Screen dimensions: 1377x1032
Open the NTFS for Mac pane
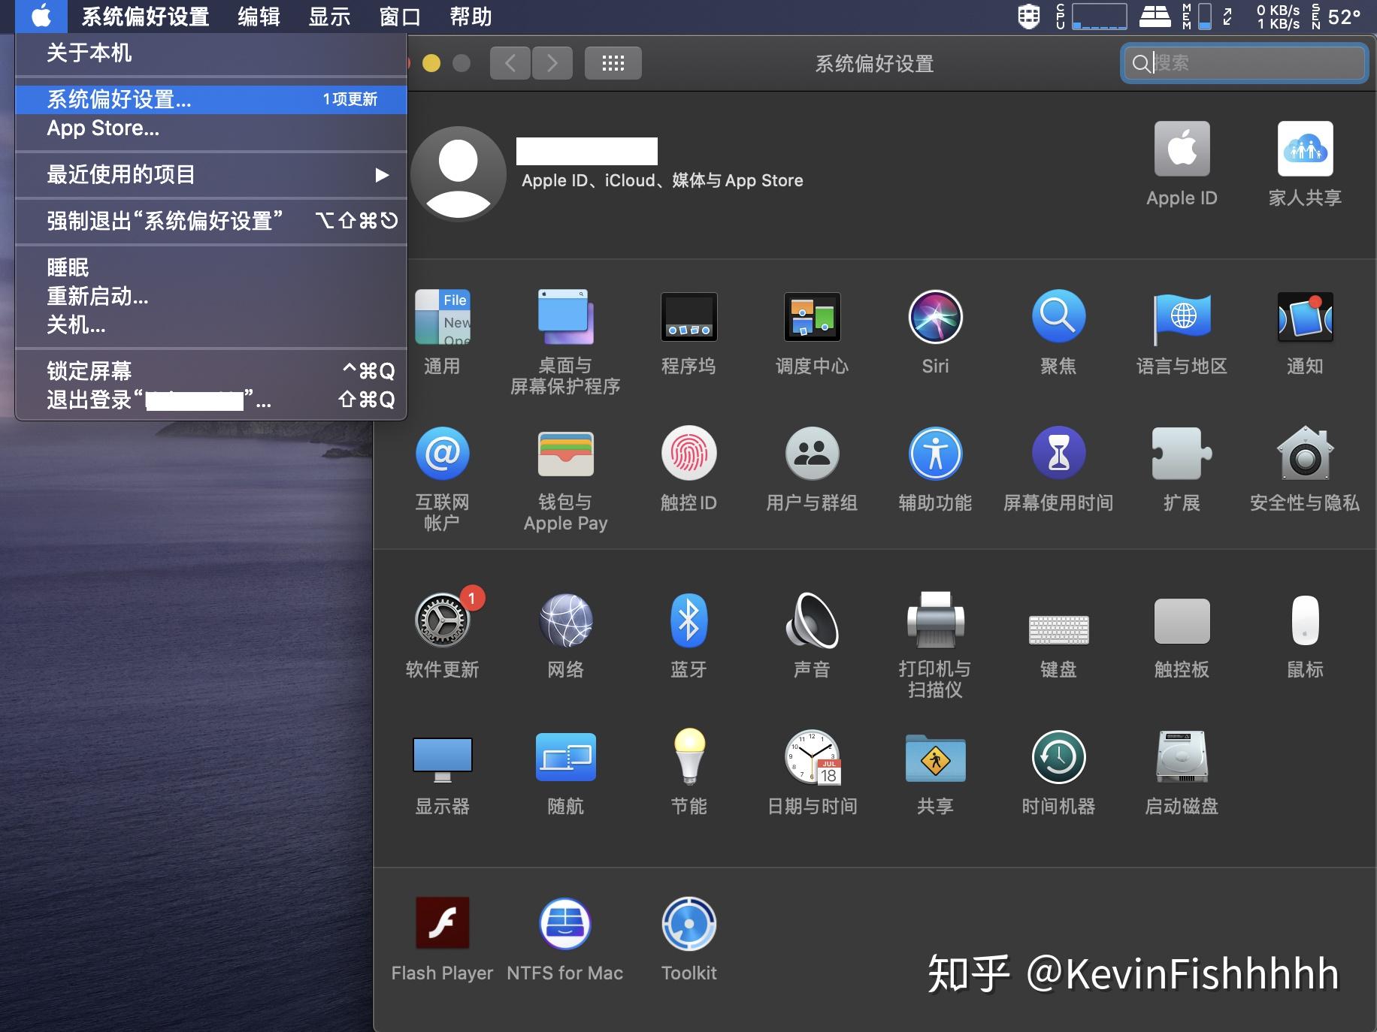point(565,925)
